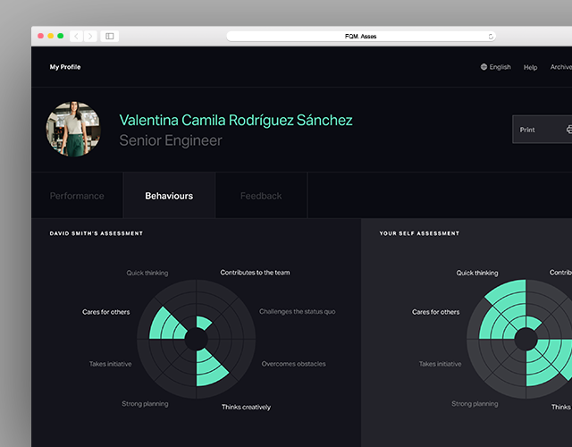Click Strong planning in David Smith's assessment
This screenshot has width=572, height=447.
pos(145,403)
